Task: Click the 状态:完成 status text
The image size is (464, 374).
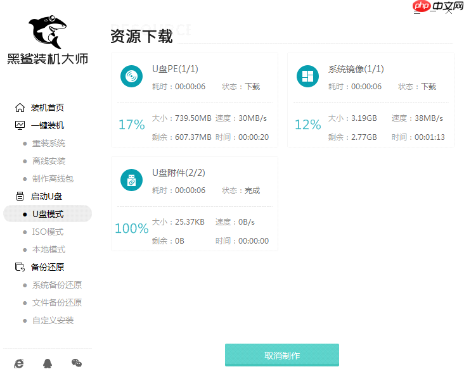Action: click(241, 190)
